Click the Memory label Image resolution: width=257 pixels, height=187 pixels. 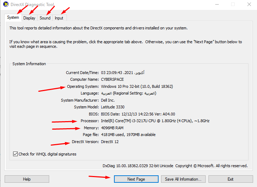(x=91, y=128)
